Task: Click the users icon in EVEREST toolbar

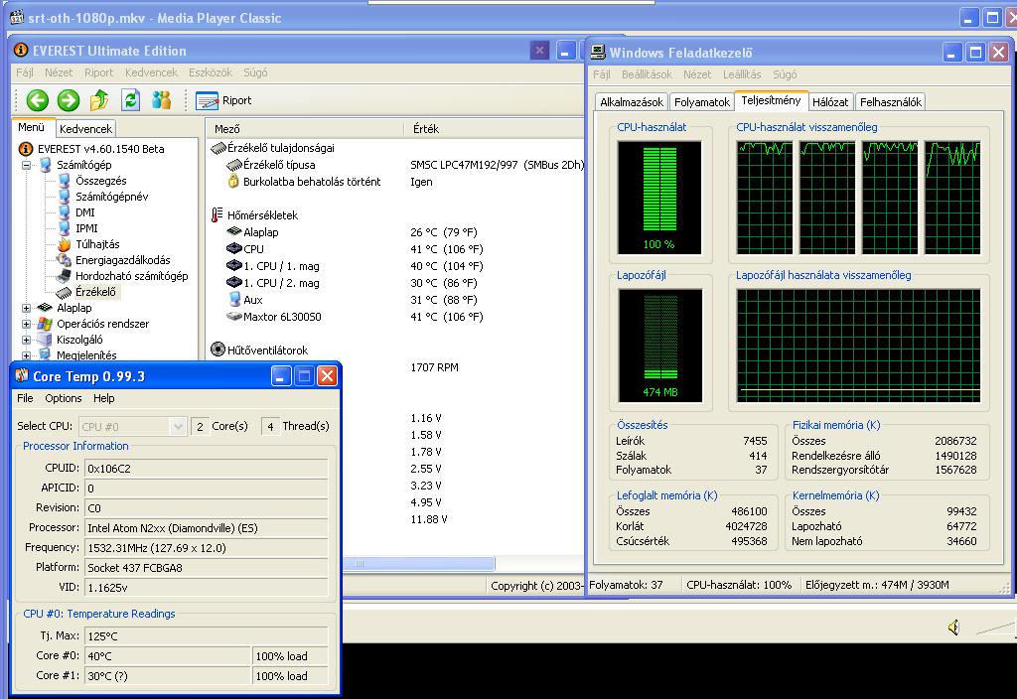Action: pyautogui.click(x=162, y=100)
